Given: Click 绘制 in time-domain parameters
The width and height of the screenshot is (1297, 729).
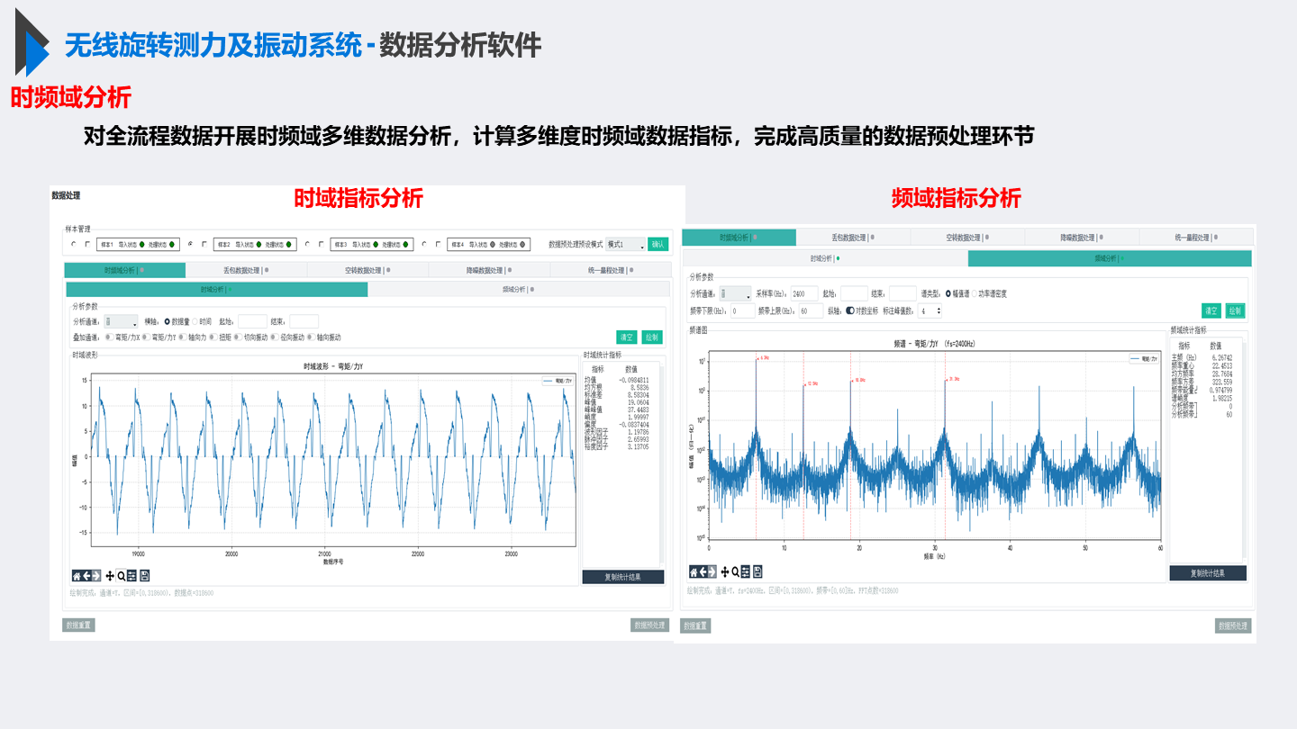Looking at the screenshot, I should point(652,337).
